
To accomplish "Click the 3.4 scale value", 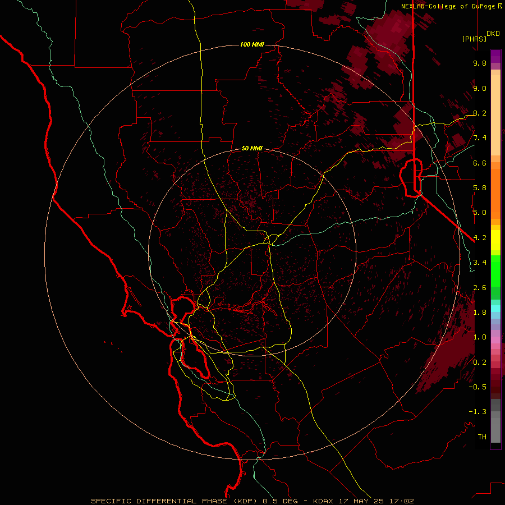I will 480,263.
